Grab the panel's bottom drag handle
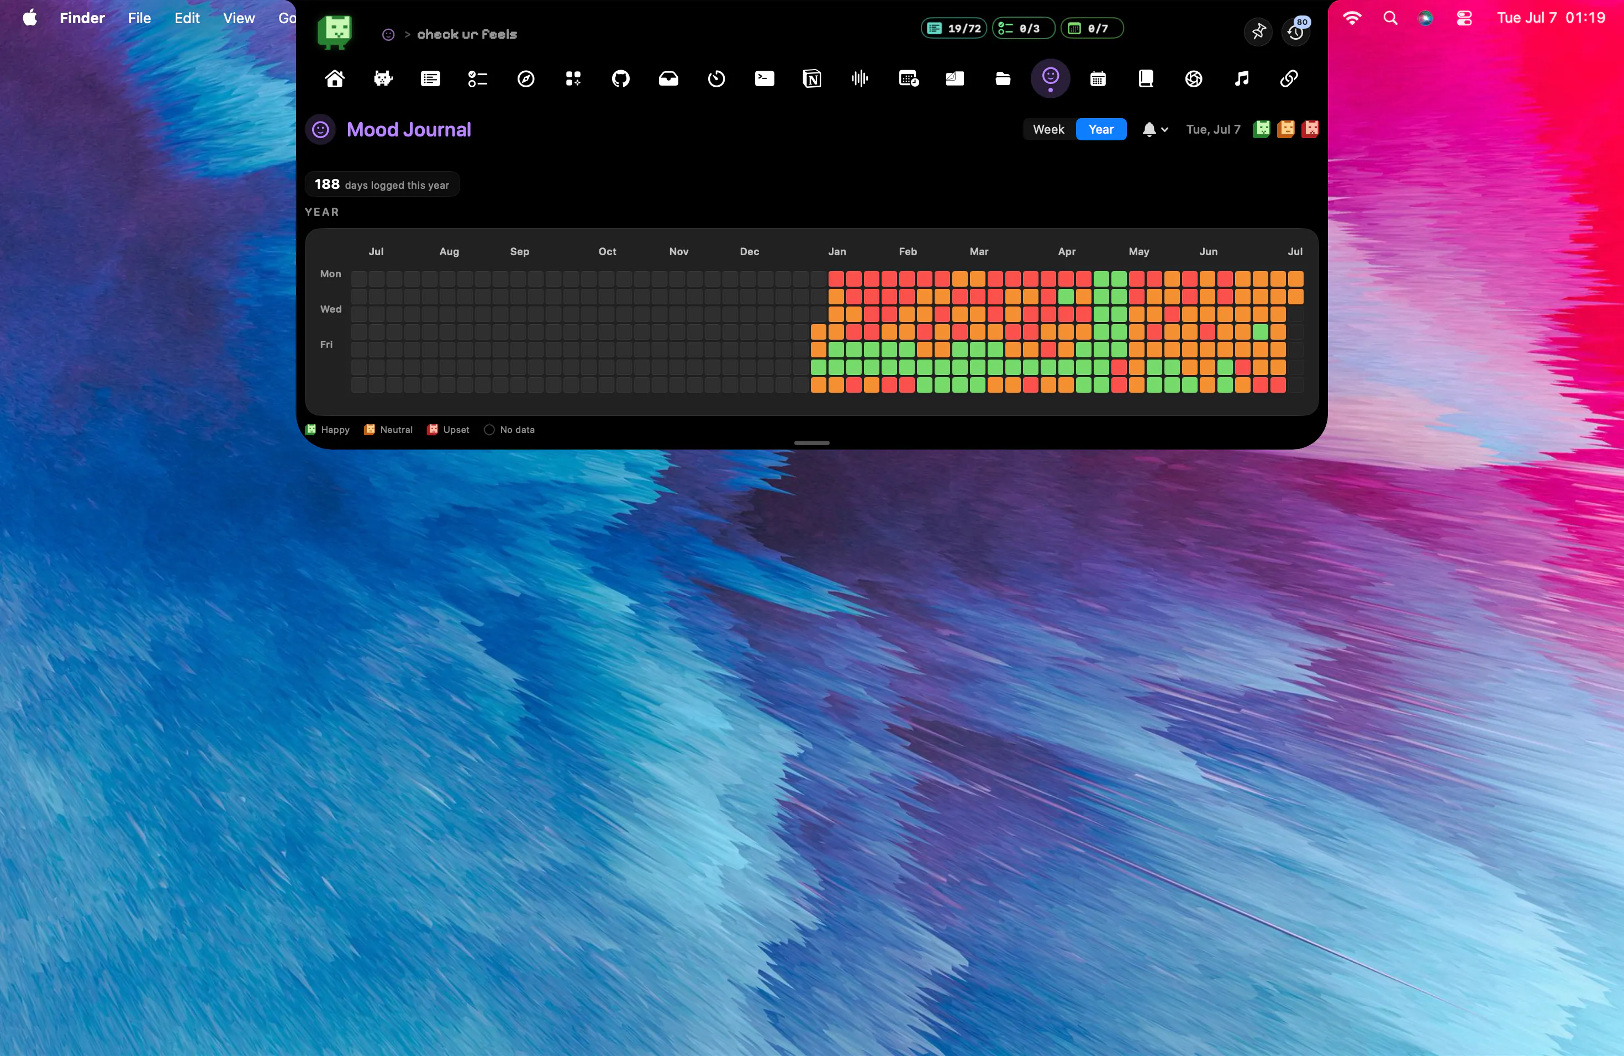 (x=812, y=443)
